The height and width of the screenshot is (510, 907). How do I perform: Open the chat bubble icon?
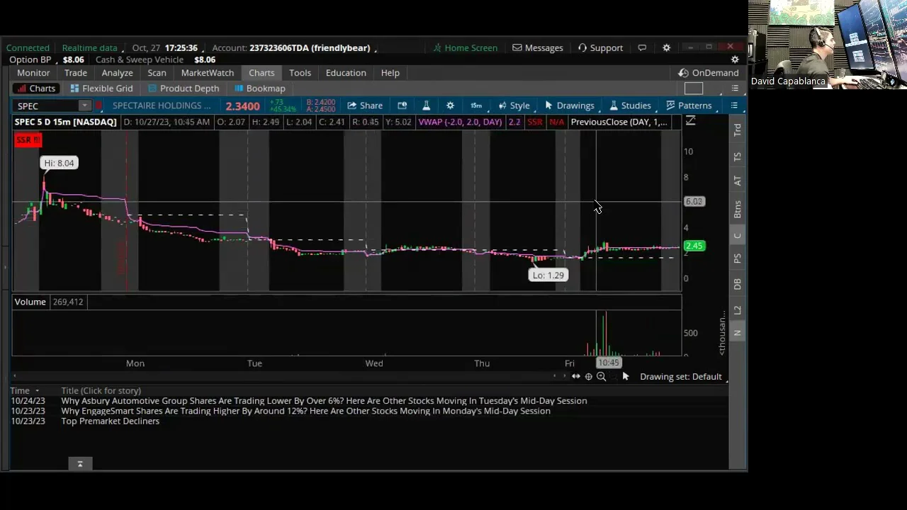(x=642, y=48)
